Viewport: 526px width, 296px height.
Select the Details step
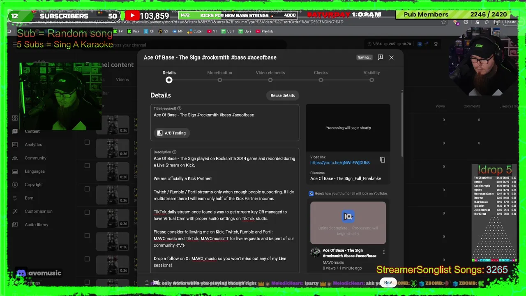[x=169, y=76]
